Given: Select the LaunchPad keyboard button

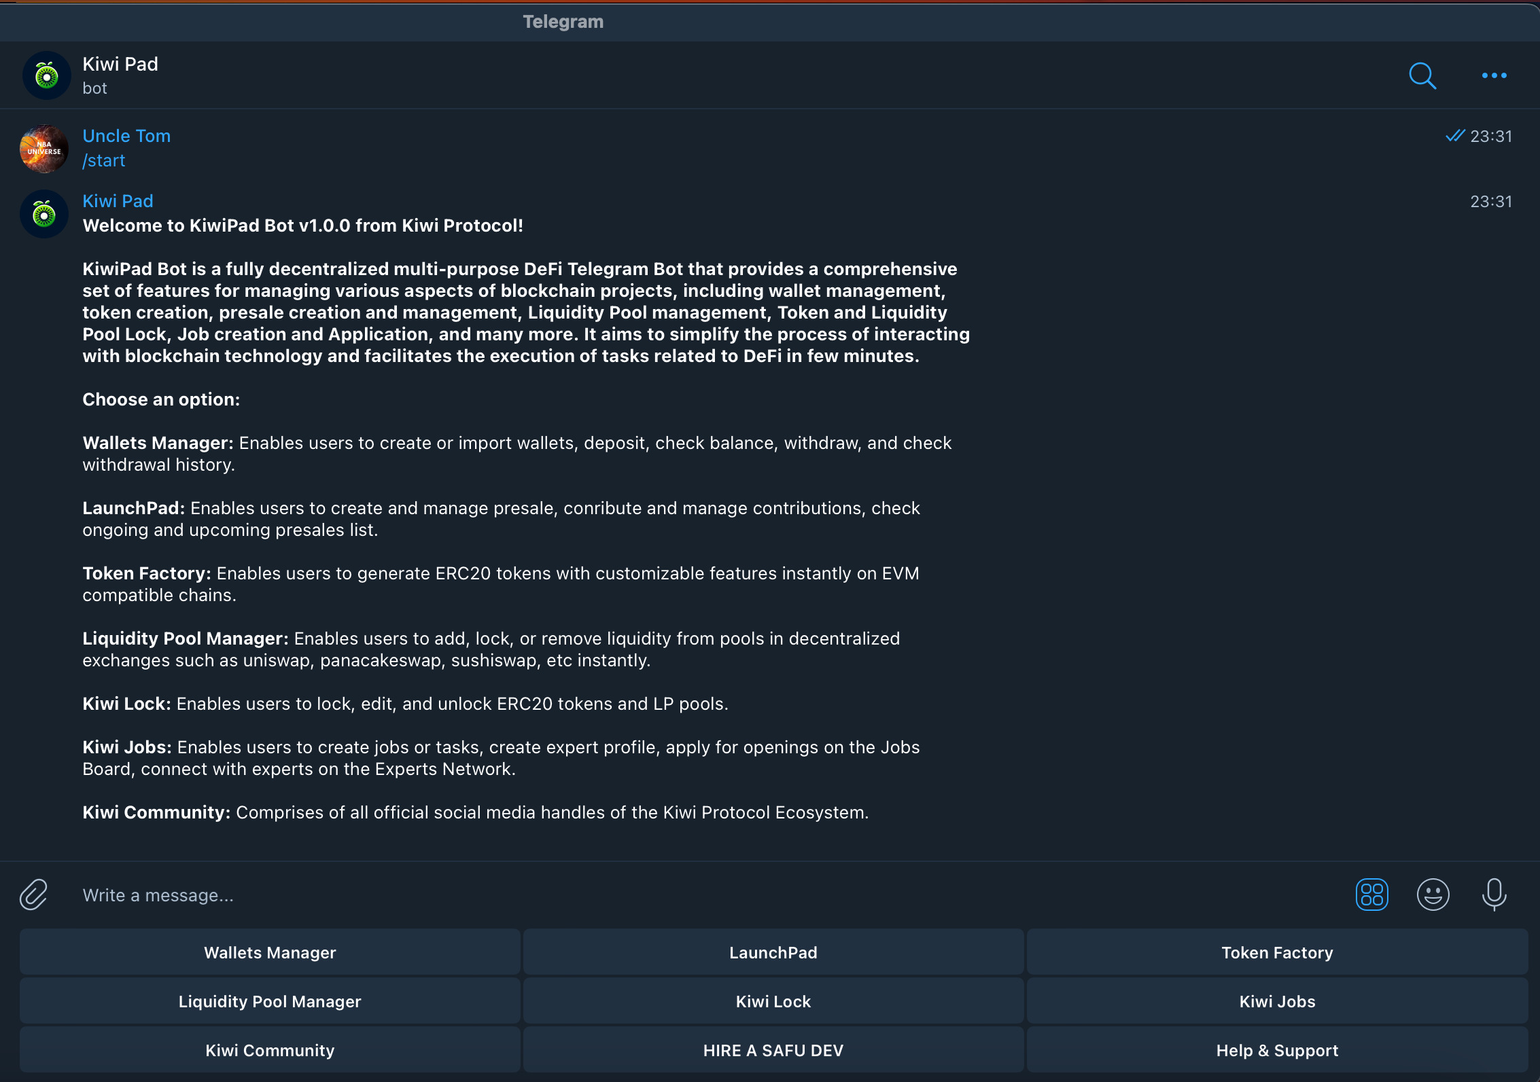Looking at the screenshot, I should (x=773, y=952).
